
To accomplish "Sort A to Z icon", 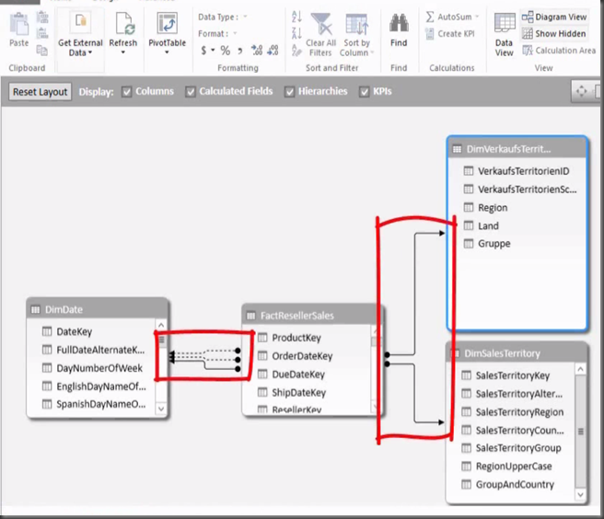I will (296, 17).
